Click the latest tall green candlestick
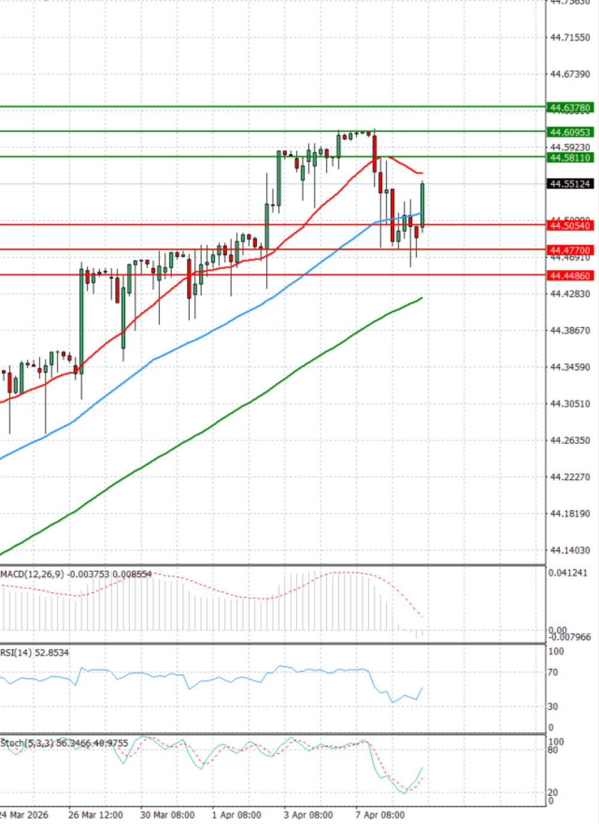Screen dimensions: 599x824 [x=423, y=205]
